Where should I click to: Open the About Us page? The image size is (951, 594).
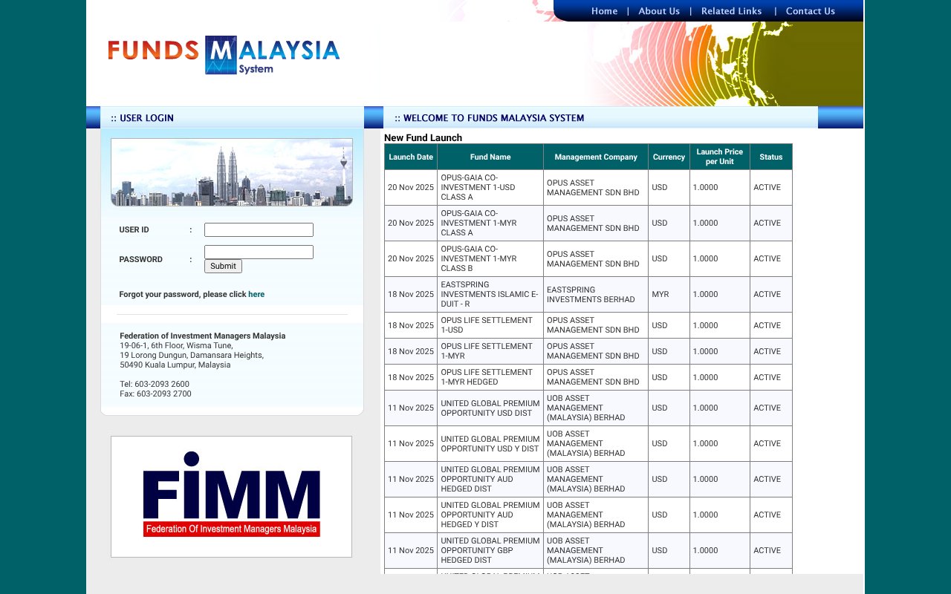pyautogui.click(x=659, y=11)
